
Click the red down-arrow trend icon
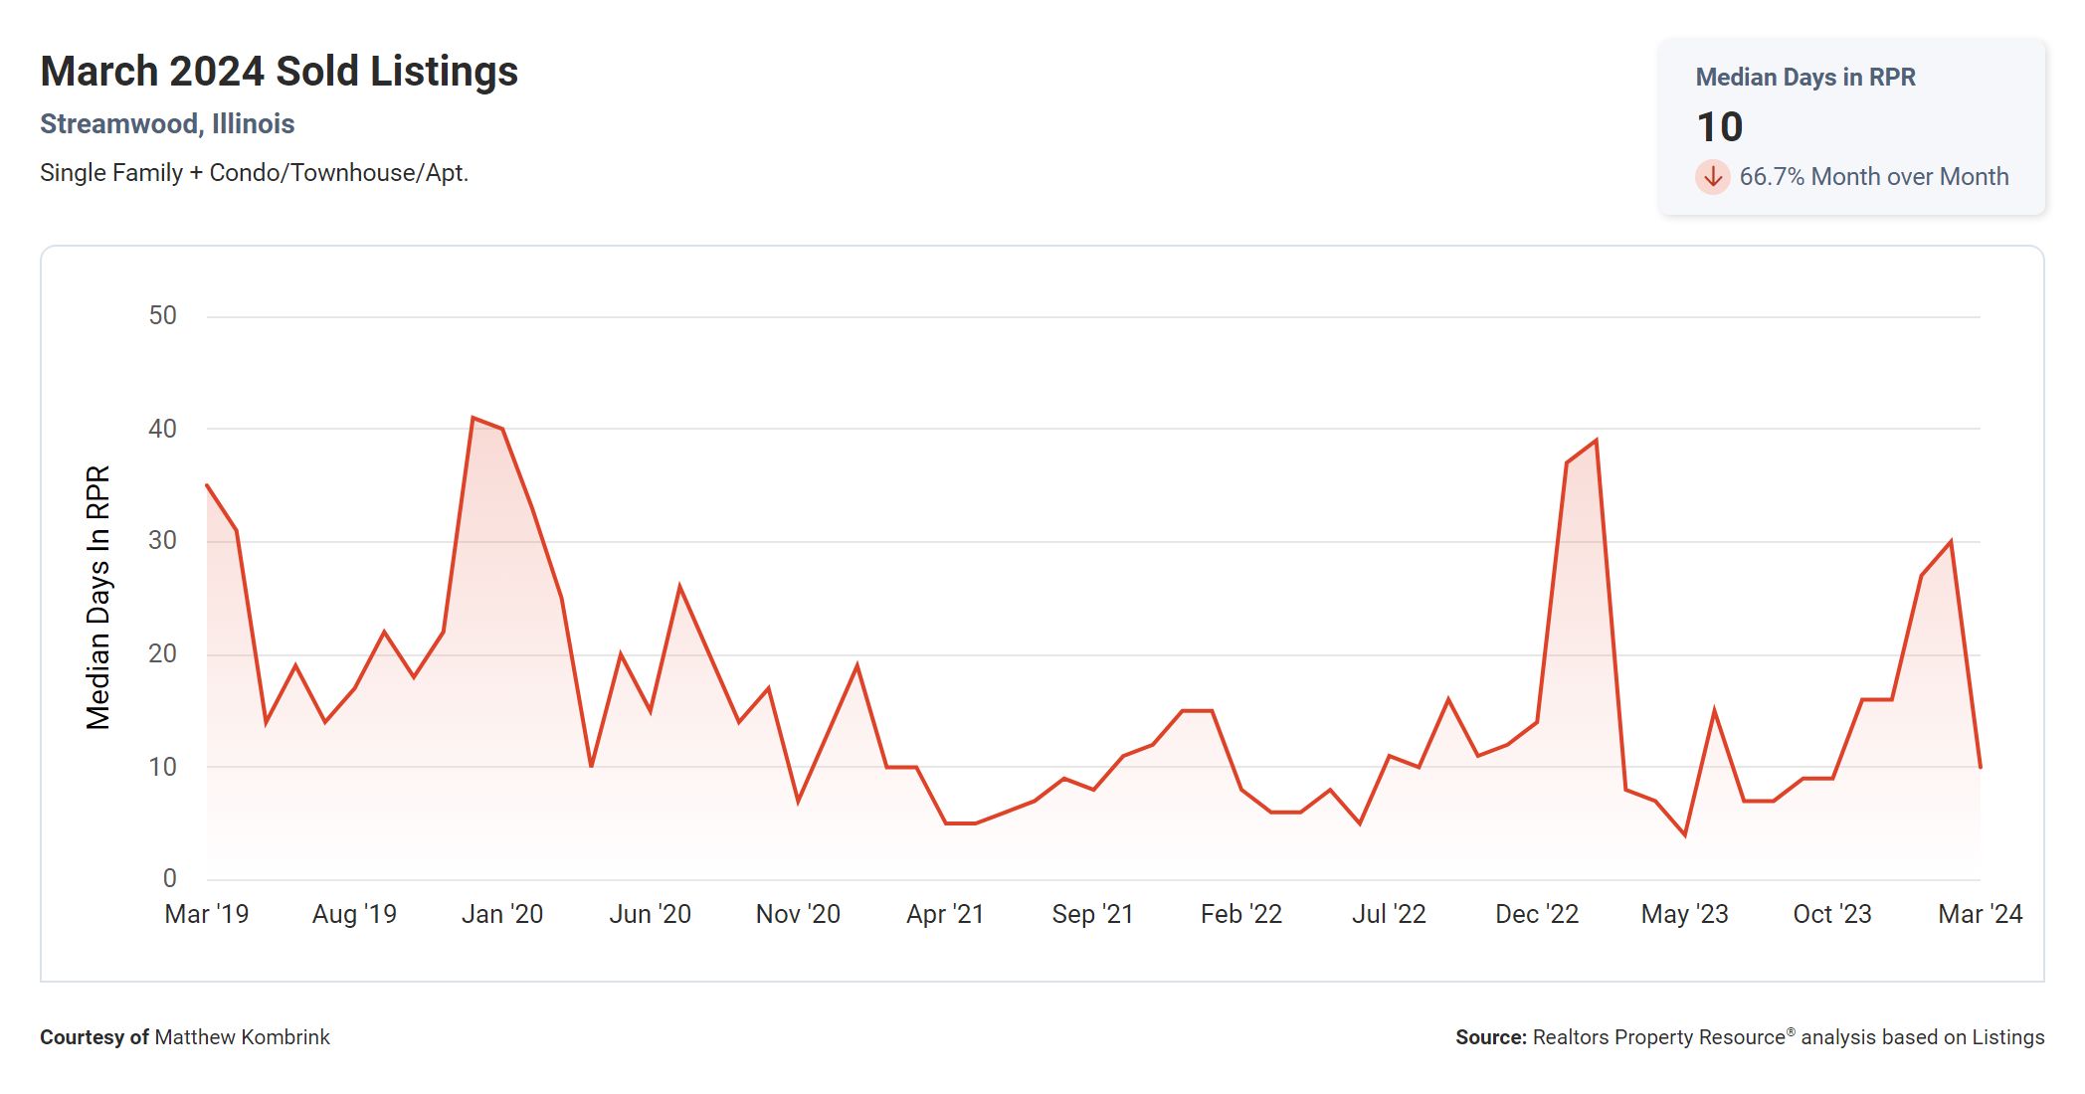coord(1712,177)
